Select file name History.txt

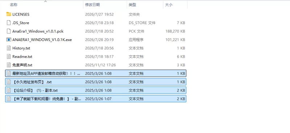click(x=21, y=48)
